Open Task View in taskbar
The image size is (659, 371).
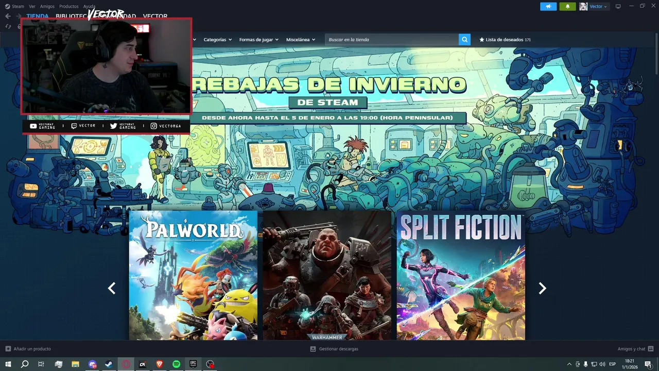pos(41,364)
